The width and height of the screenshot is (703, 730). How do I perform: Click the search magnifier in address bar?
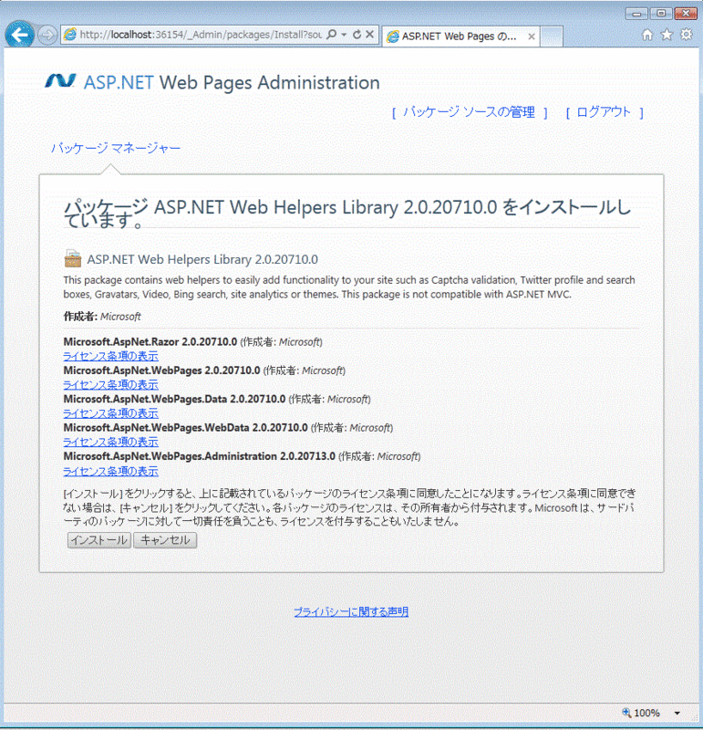332,35
